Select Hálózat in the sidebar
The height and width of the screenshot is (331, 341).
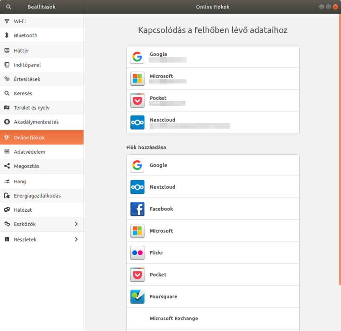(42, 210)
